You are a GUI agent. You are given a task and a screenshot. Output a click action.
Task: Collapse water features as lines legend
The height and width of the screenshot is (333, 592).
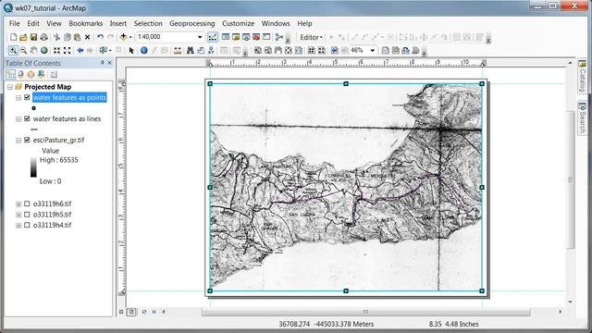point(18,119)
